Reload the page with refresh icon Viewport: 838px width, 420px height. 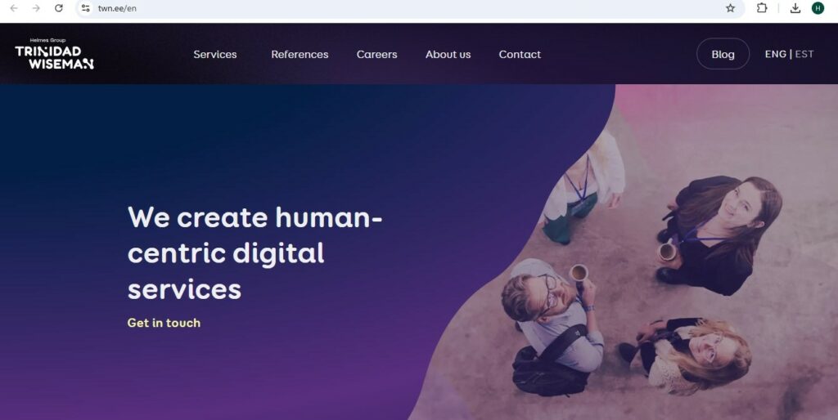tap(59, 8)
